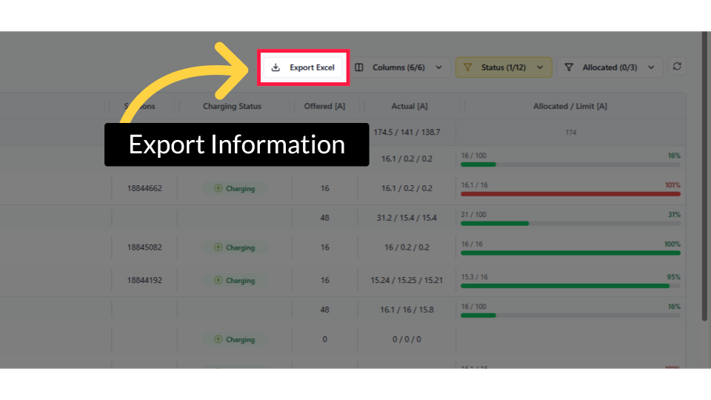Sort by the Charging Status column header
Viewport: 711px width, 400px height.
[232, 106]
